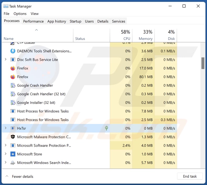
Task: Click the 17.0 MB memory value
Action: [x=146, y=68]
